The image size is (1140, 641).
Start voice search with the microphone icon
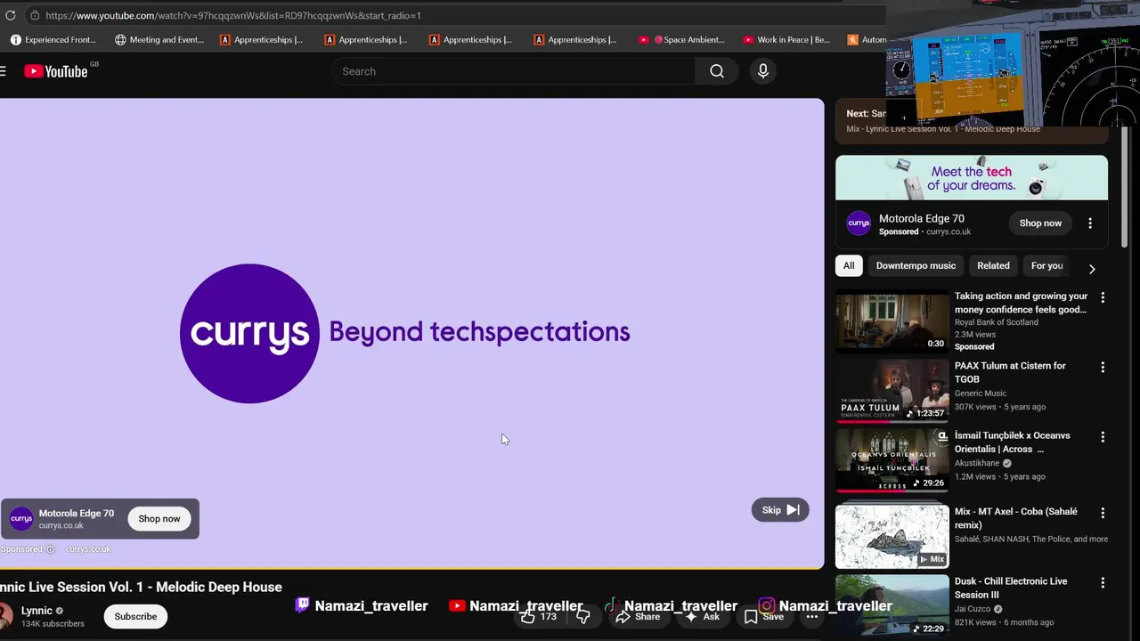coord(763,71)
